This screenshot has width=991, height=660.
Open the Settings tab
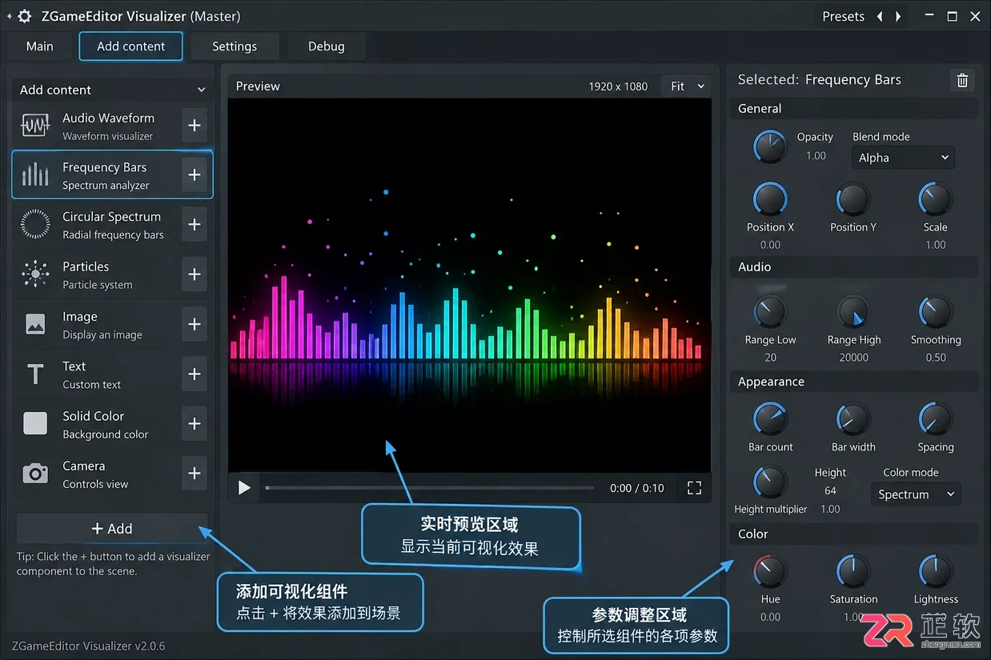point(235,46)
